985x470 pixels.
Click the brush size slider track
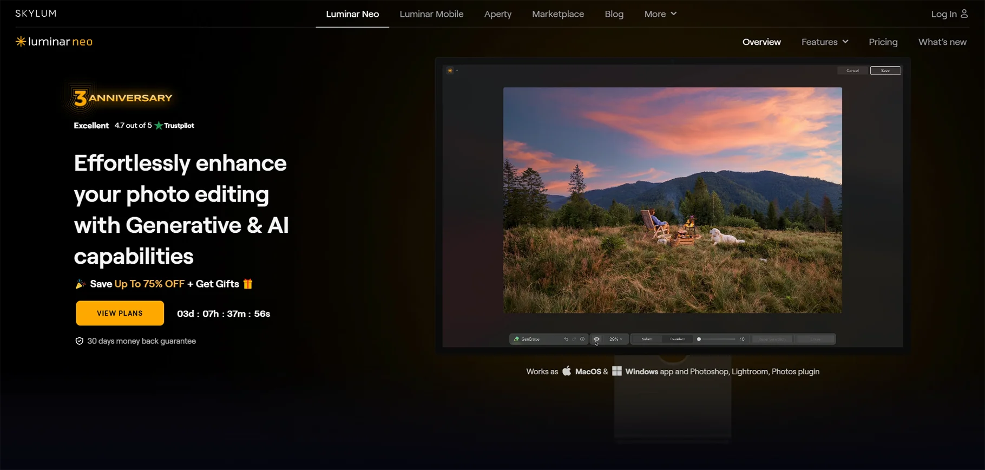coord(719,339)
